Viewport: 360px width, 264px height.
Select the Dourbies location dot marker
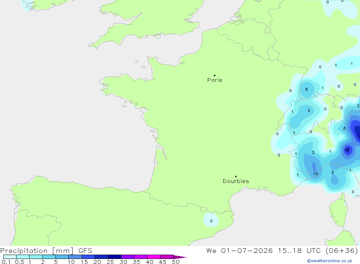tap(236, 176)
